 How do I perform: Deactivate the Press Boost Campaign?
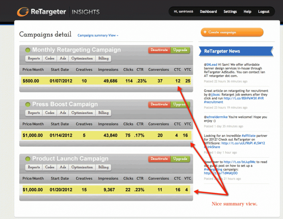pyautogui.click(x=159, y=105)
